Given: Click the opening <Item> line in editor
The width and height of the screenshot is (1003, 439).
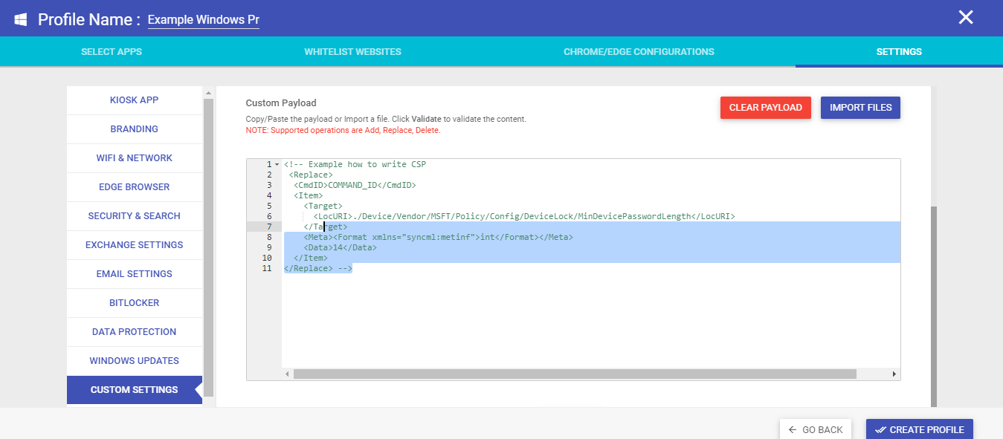Looking at the screenshot, I should [308, 195].
